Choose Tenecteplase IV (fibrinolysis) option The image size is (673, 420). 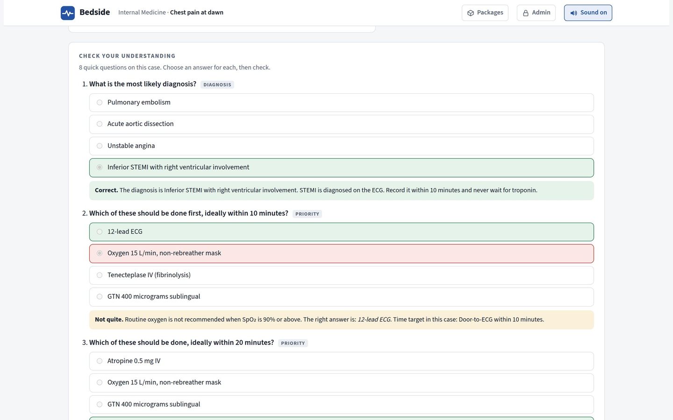342,275
